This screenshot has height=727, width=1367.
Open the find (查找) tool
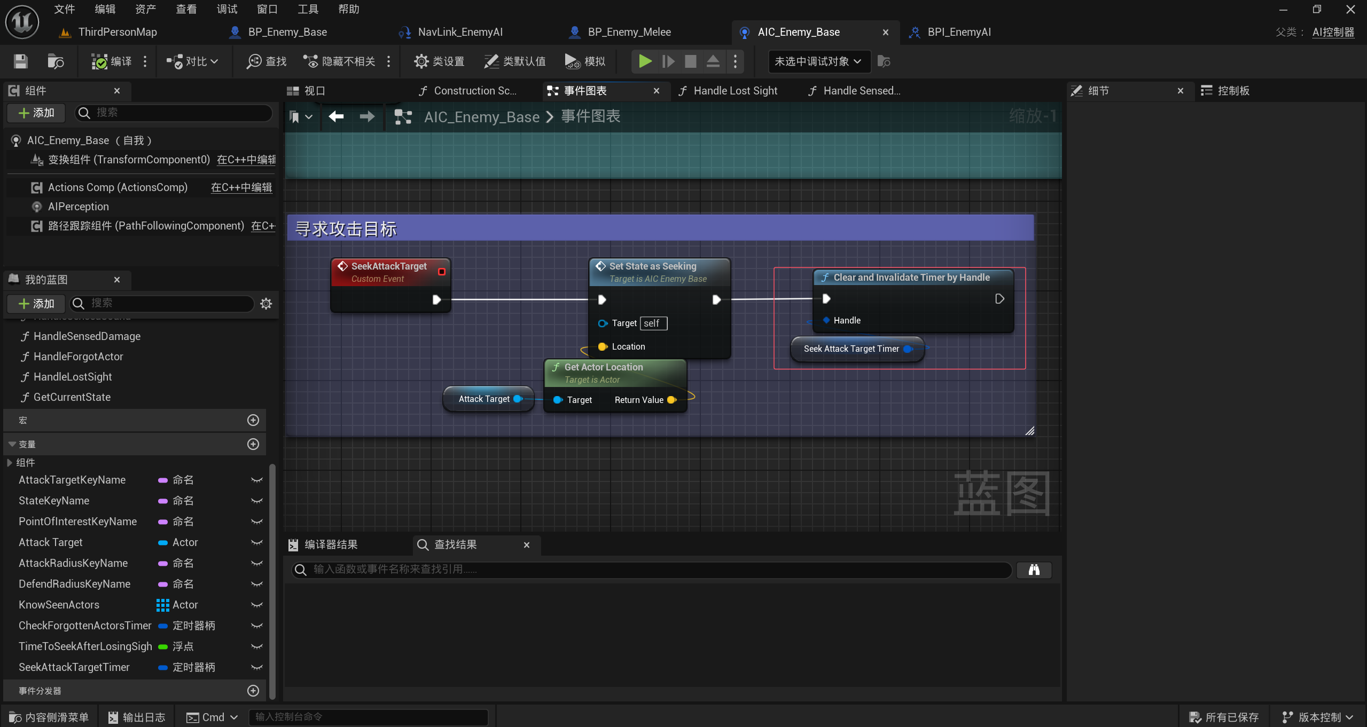267,61
